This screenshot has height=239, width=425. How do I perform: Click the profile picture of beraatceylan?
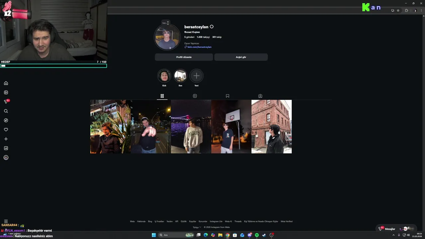[x=167, y=37]
